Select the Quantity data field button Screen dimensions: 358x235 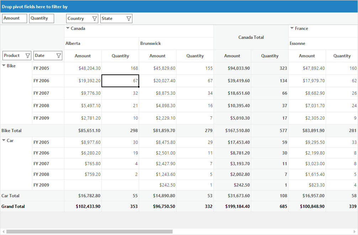click(42, 19)
